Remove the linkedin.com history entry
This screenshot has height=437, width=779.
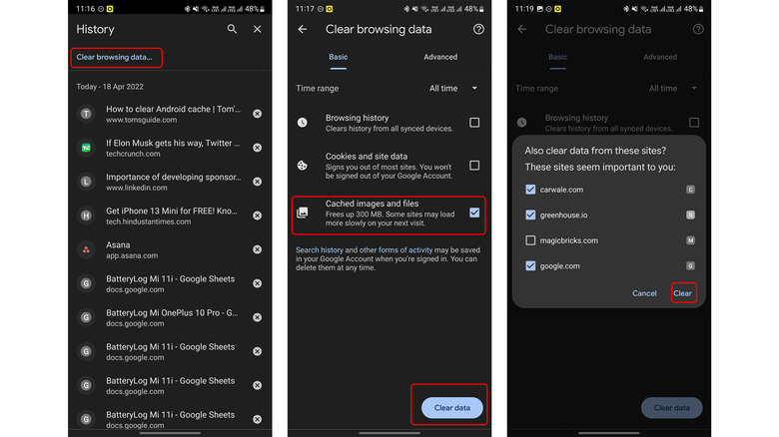coord(258,182)
